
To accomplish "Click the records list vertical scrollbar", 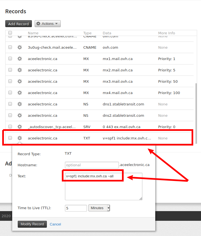I will 196,113.
